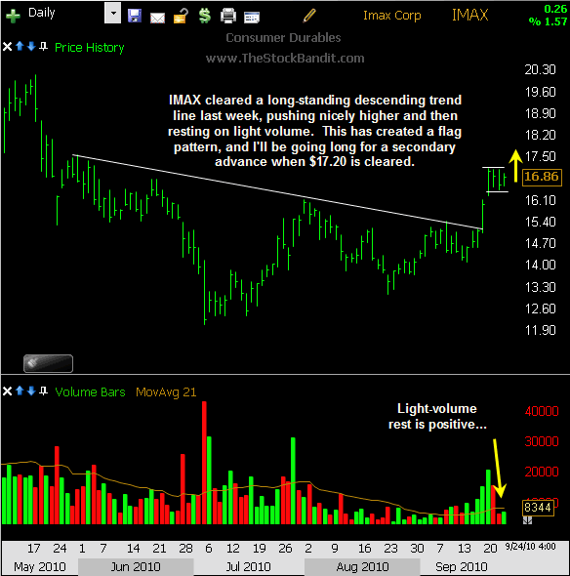Pin the Volume Bars pane
The height and width of the screenshot is (576, 570).
[43, 391]
